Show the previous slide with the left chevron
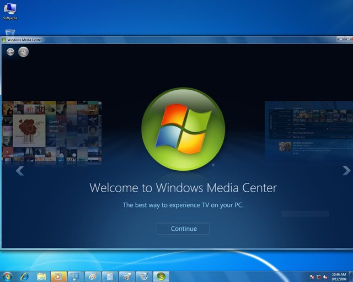 [x=20, y=171]
